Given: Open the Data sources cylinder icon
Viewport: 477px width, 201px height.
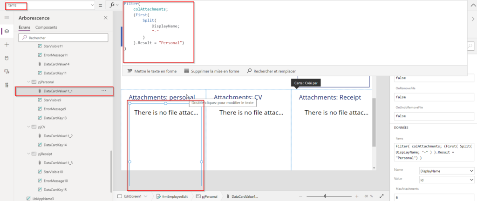Looking at the screenshot, I should click(7, 58).
